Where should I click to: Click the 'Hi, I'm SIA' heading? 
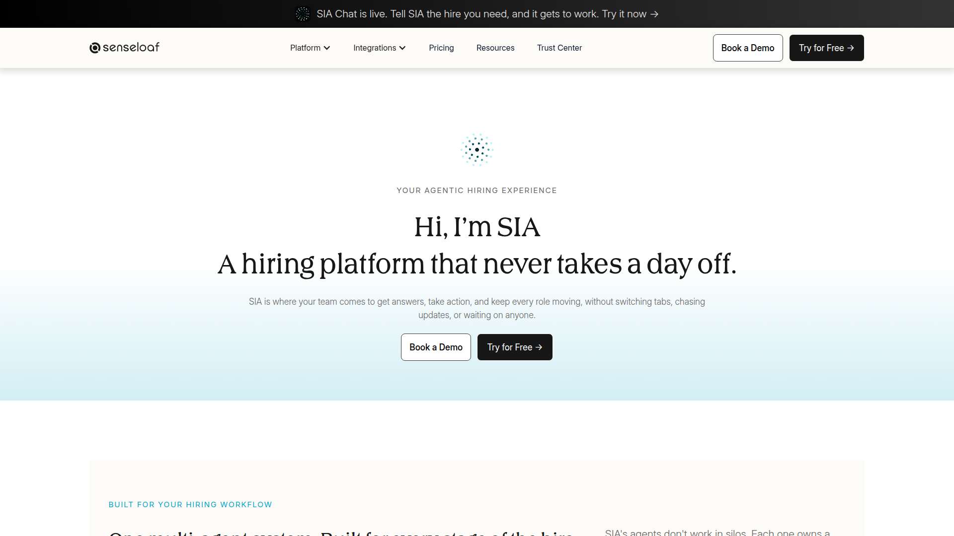point(477,227)
